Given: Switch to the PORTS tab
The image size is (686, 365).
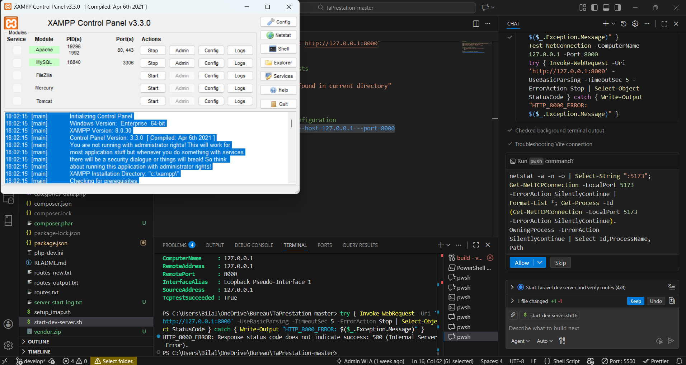Looking at the screenshot, I should [324, 245].
